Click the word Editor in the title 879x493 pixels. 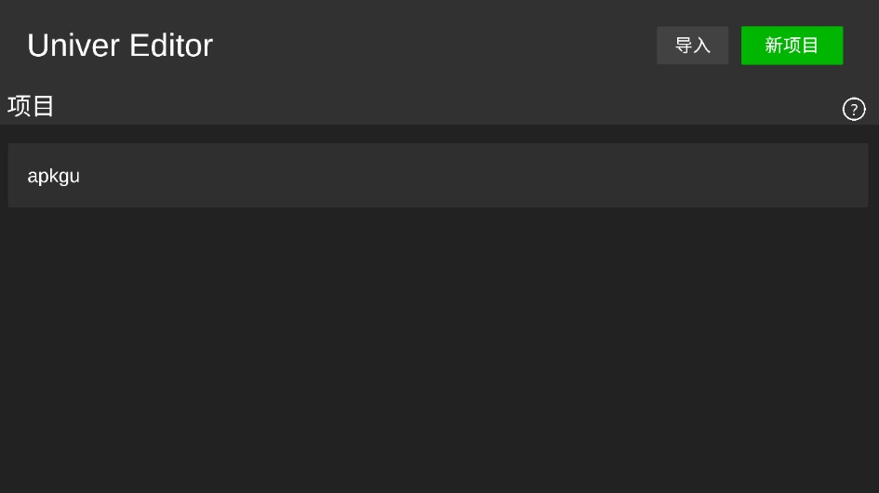coord(171,46)
